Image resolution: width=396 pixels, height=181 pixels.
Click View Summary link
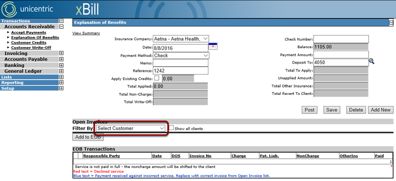(x=86, y=33)
